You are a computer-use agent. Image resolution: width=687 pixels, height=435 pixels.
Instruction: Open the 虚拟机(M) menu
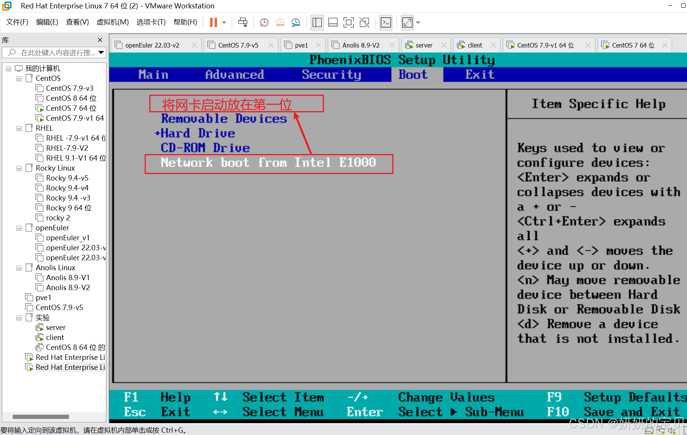coord(112,22)
